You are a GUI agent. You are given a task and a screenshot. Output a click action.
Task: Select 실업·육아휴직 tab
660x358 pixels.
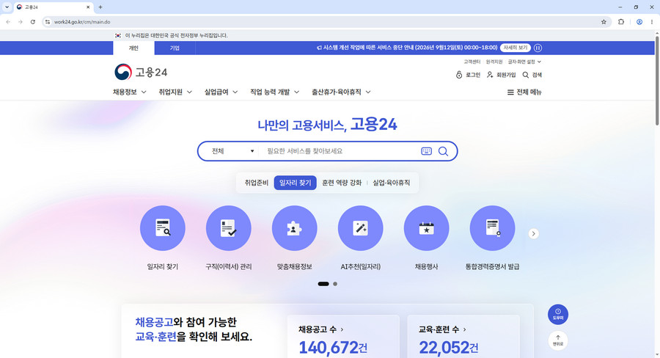[x=392, y=183]
